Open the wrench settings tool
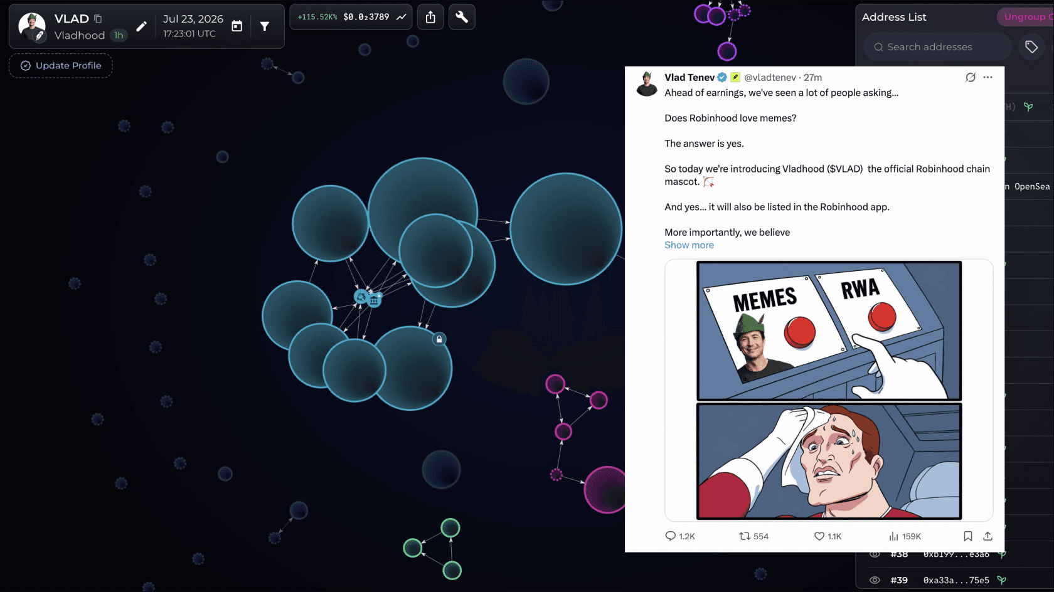Viewport: 1054px width, 592px height. (x=462, y=17)
